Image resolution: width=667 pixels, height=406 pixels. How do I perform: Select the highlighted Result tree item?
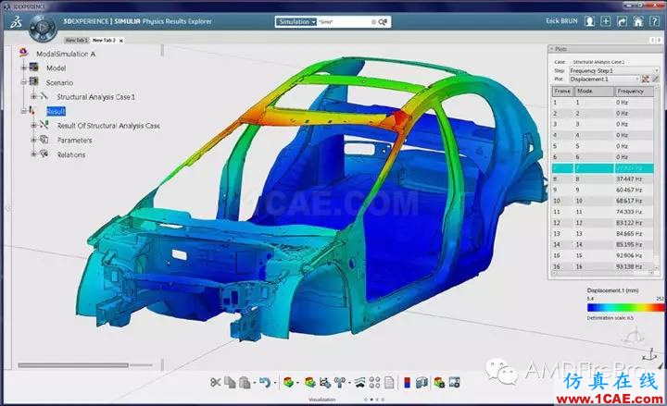click(x=56, y=111)
